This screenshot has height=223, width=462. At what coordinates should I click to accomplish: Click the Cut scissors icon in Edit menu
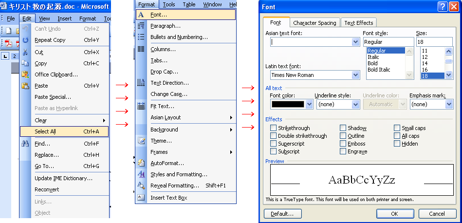(25, 52)
